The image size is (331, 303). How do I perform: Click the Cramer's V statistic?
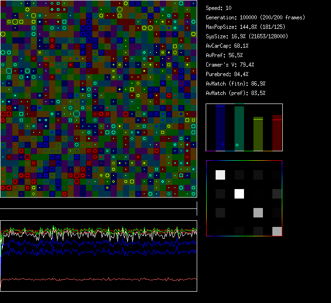(230, 65)
